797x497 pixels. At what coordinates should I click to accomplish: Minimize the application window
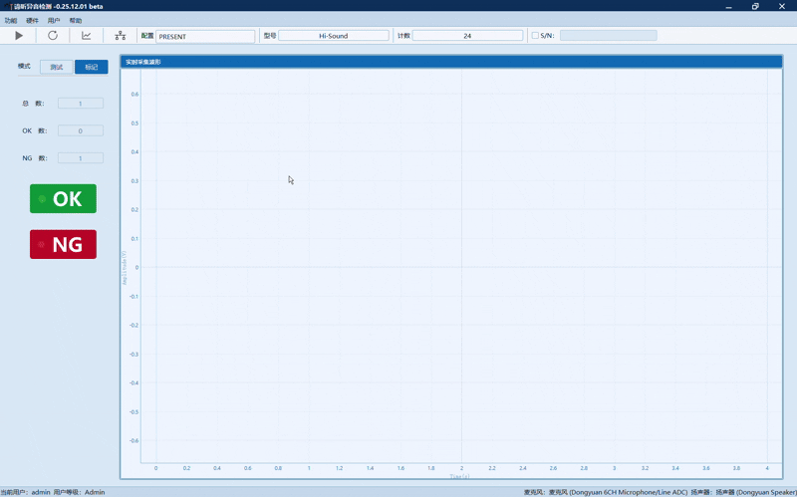coord(729,7)
